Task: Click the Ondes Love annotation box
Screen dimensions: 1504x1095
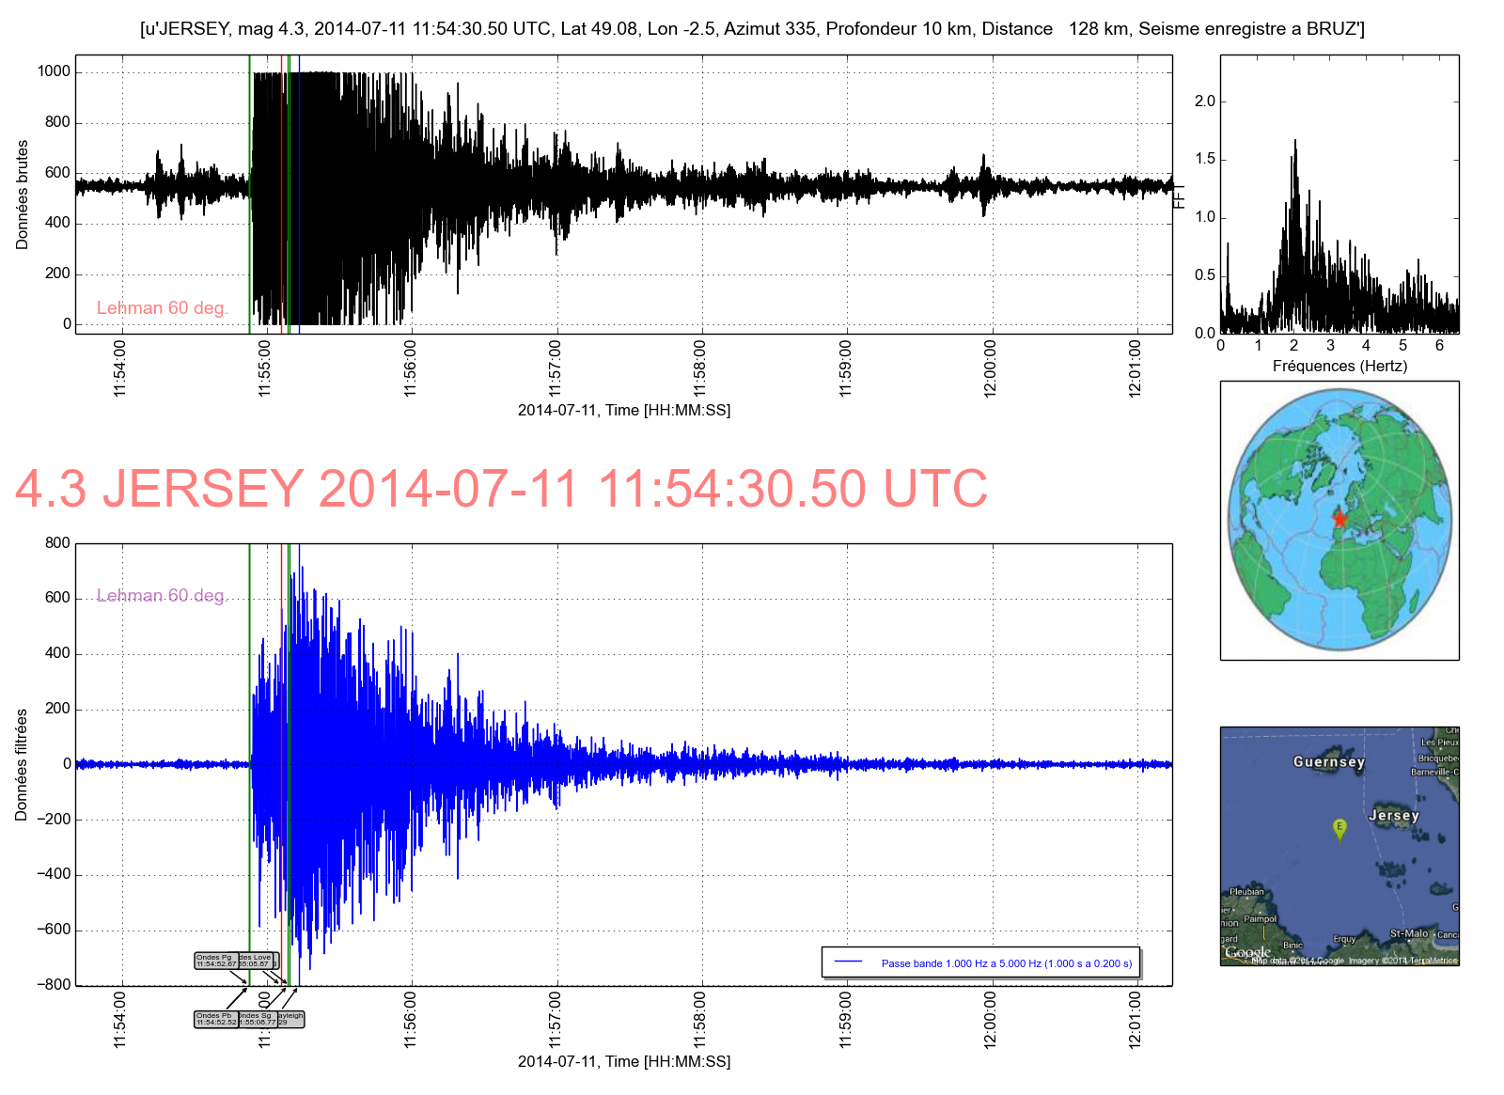Action: click(256, 961)
